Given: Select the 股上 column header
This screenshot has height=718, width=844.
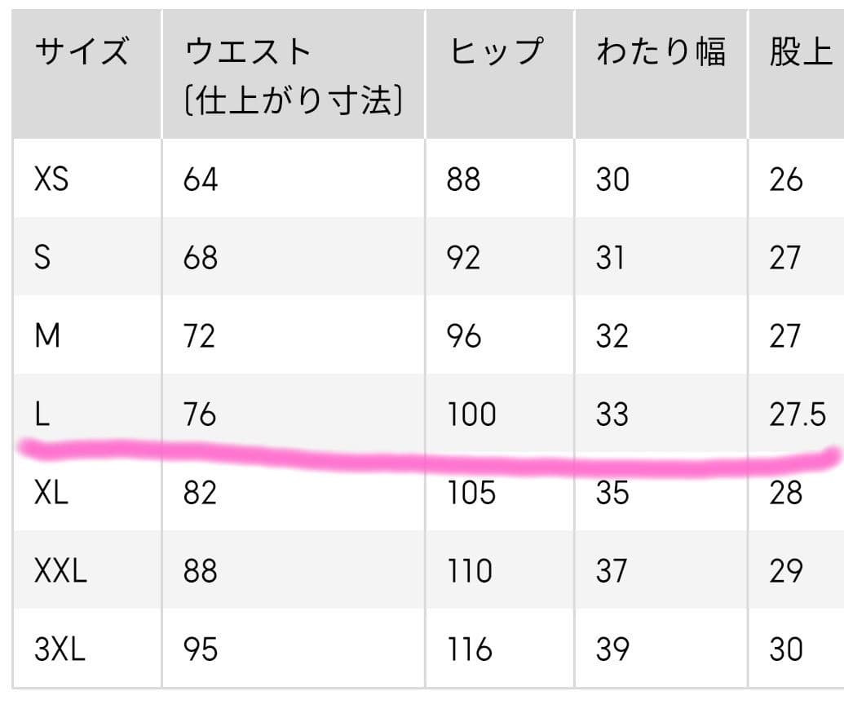Looking at the screenshot, I should tap(800, 52).
